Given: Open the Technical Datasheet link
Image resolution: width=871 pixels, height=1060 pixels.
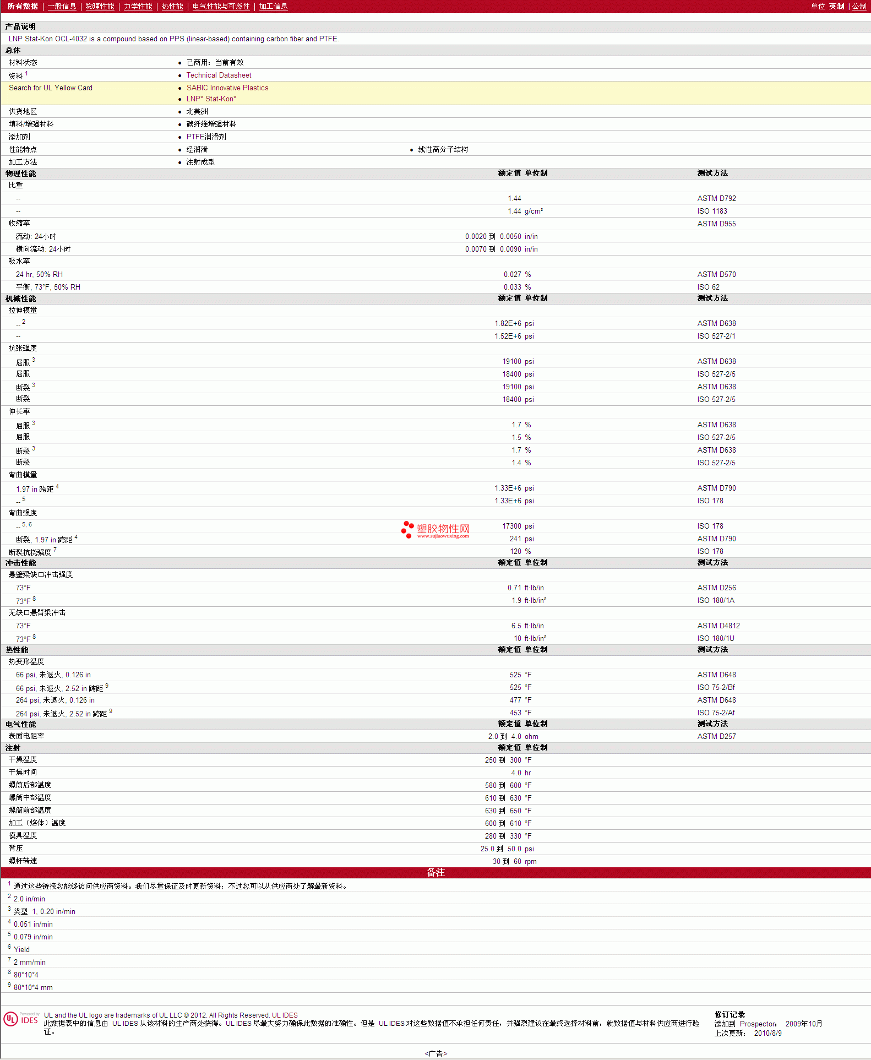Looking at the screenshot, I should pos(219,75).
